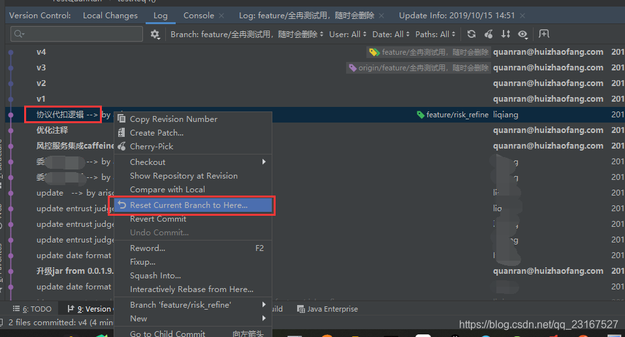Click the Reset branch undo-arrow icon
Viewport: 625px width, 337px height.
(x=121, y=205)
